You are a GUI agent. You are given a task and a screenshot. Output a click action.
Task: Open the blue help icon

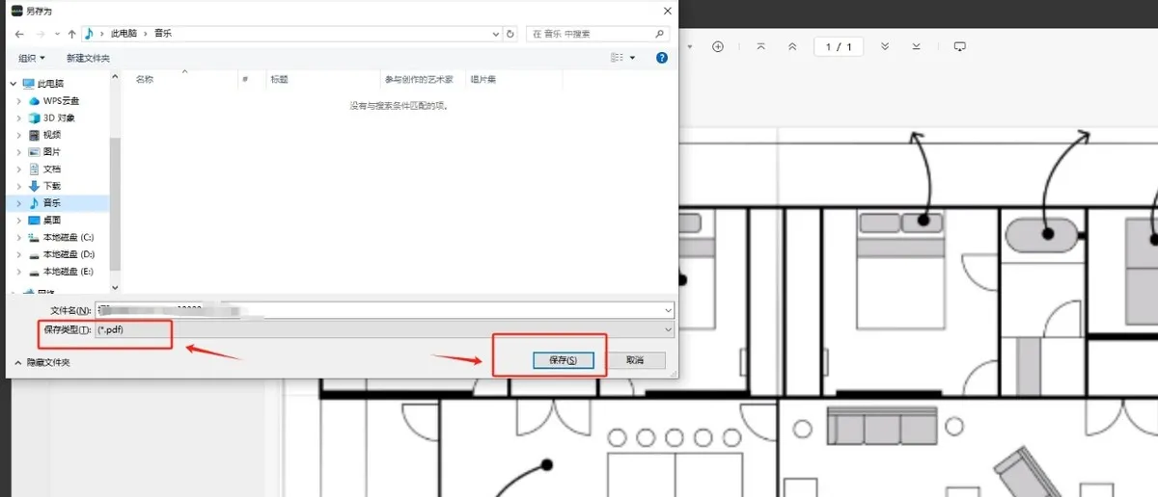coord(662,58)
